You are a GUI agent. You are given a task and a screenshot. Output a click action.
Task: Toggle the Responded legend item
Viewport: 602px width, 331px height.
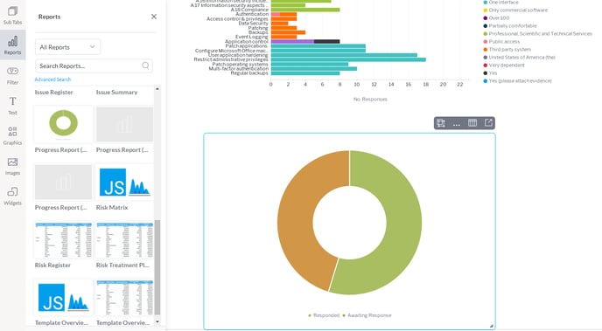pos(324,315)
